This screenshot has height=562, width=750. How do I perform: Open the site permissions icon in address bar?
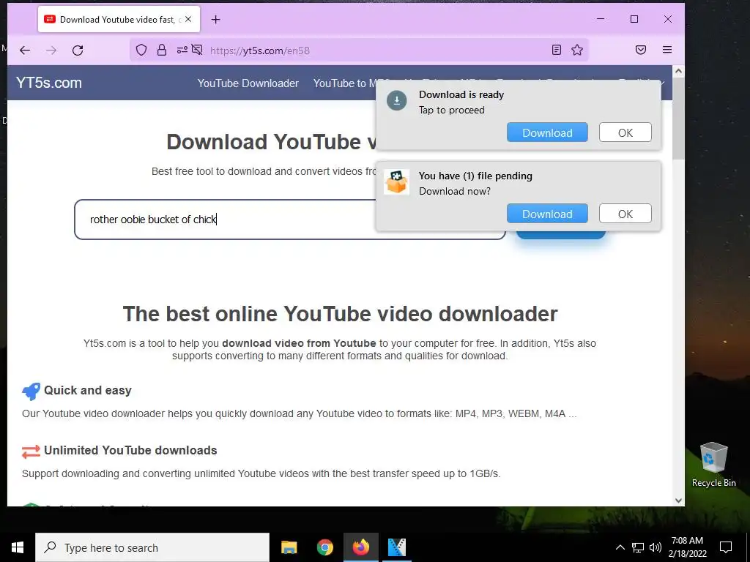coord(182,50)
